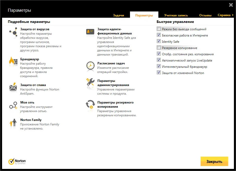This screenshot has width=236, height=171.
Task: Open the Учетная запись tab
Action: pos(176,15)
